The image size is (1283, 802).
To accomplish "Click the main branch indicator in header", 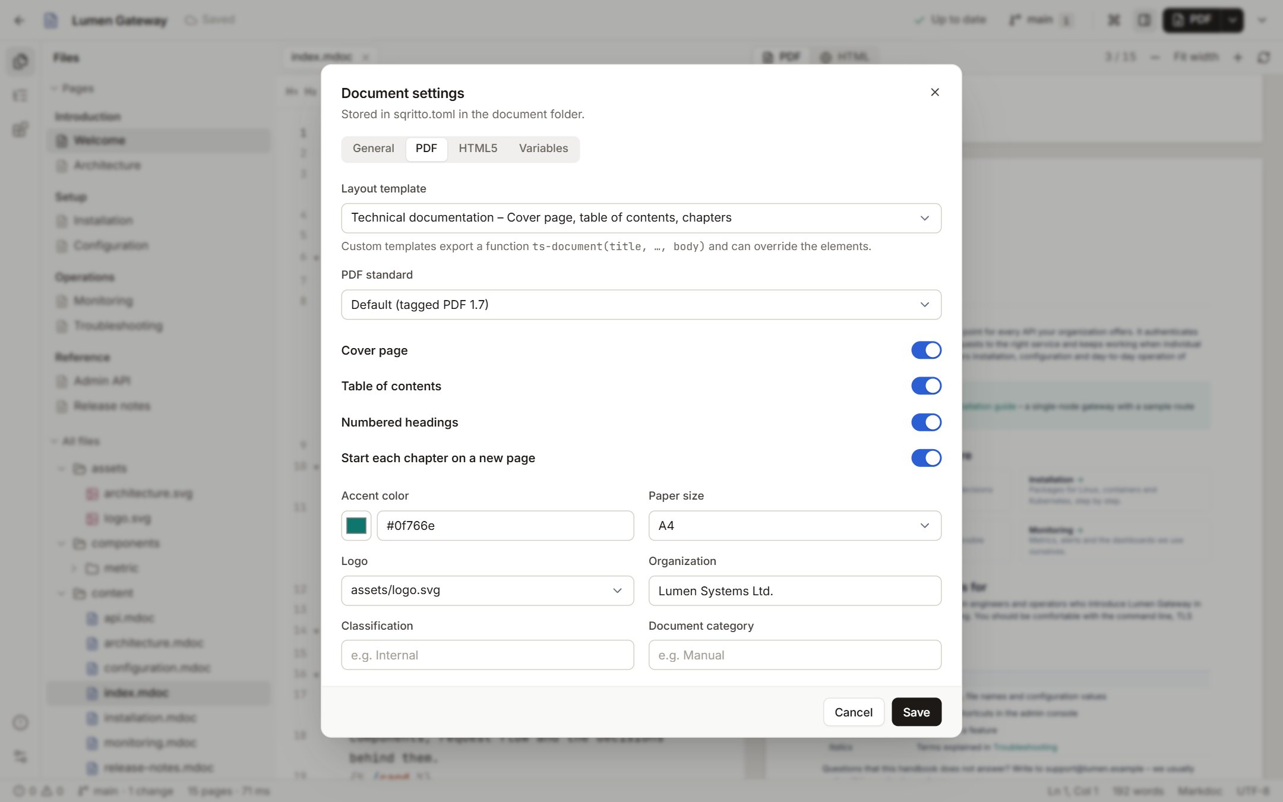I will (1041, 20).
